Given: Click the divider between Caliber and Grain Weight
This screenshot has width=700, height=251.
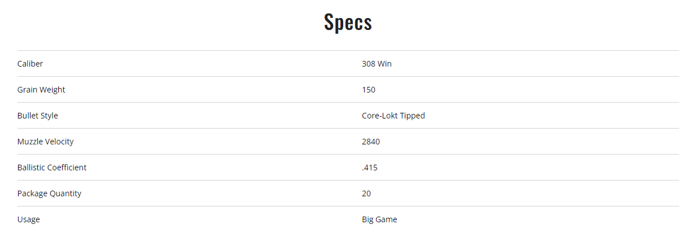Looking at the screenshot, I should (348, 77).
